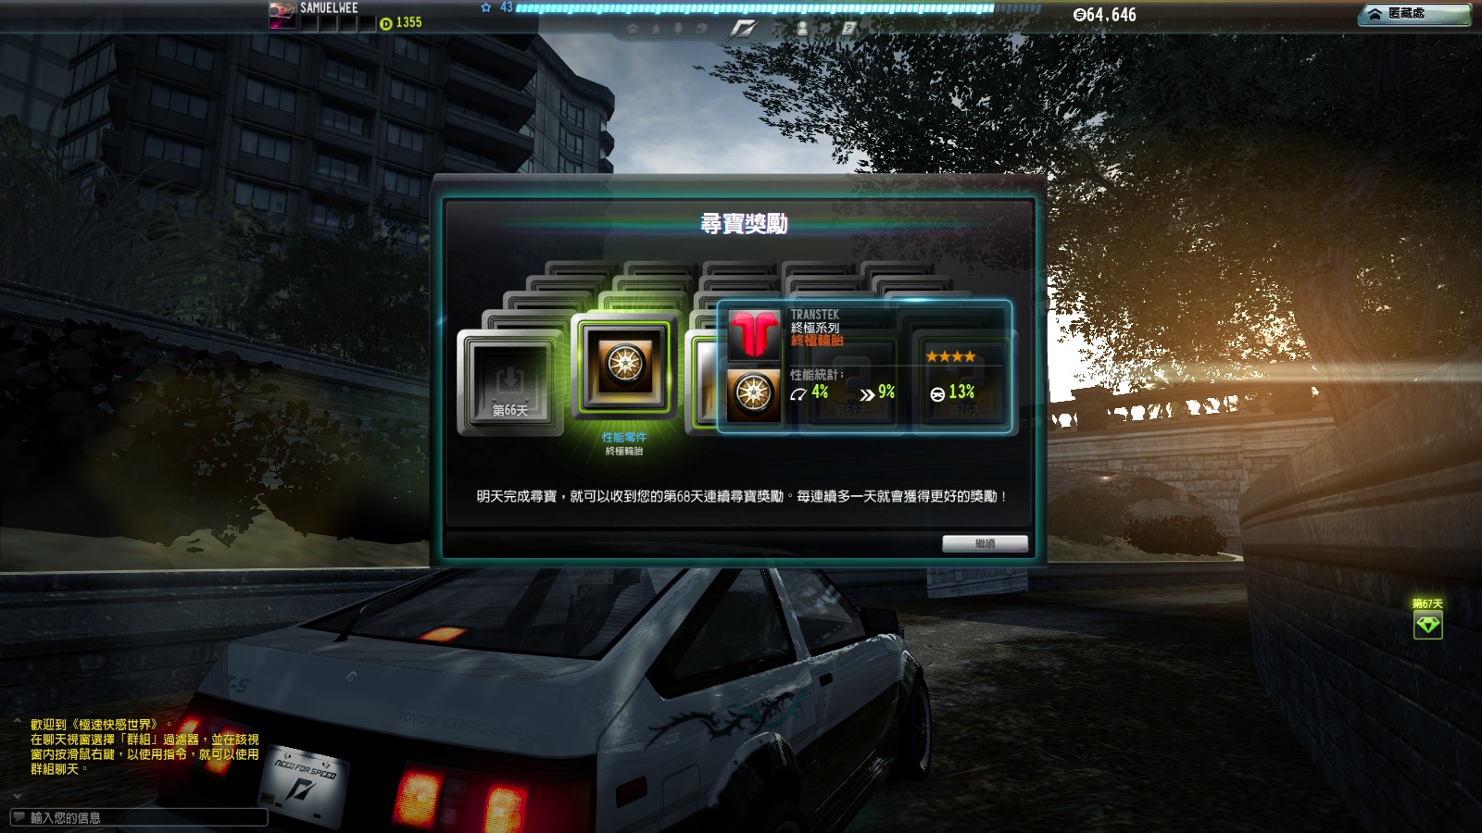Image resolution: width=1482 pixels, height=833 pixels.
Task: Click the microphone icon in top bar
Action: 678,29
